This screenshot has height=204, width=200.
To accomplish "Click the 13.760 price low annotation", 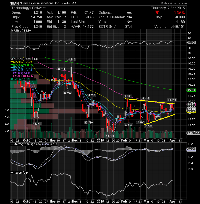I will point(140,122).
